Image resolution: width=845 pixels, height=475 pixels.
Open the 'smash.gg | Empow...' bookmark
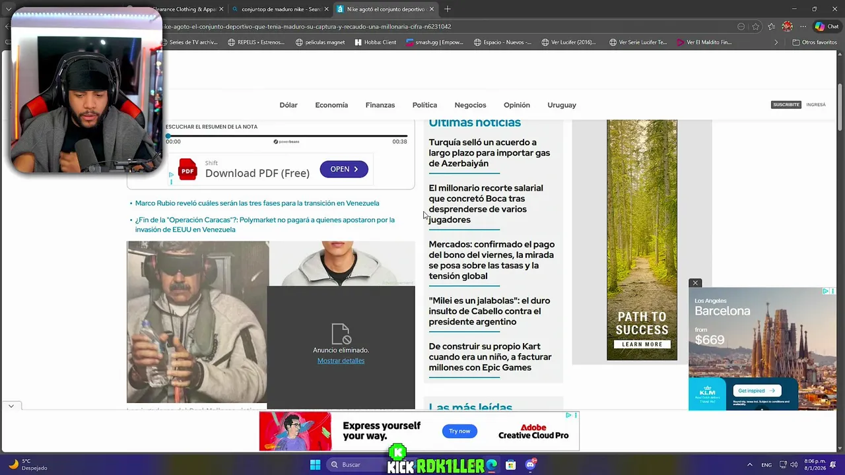(434, 42)
